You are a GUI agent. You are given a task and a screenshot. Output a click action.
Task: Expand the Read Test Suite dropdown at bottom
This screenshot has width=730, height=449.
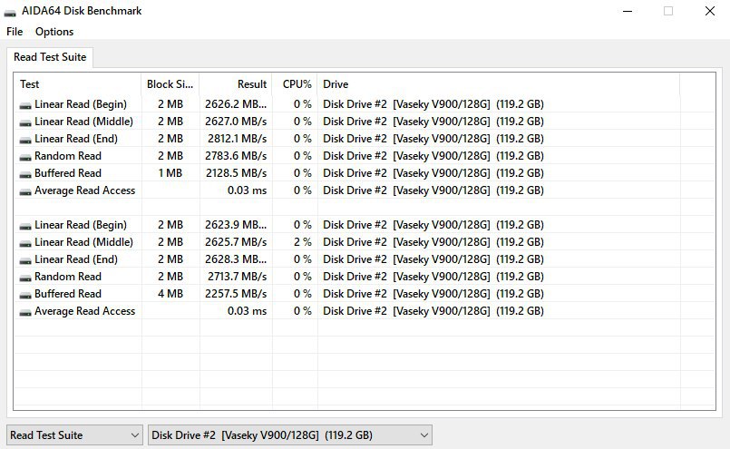(74, 435)
